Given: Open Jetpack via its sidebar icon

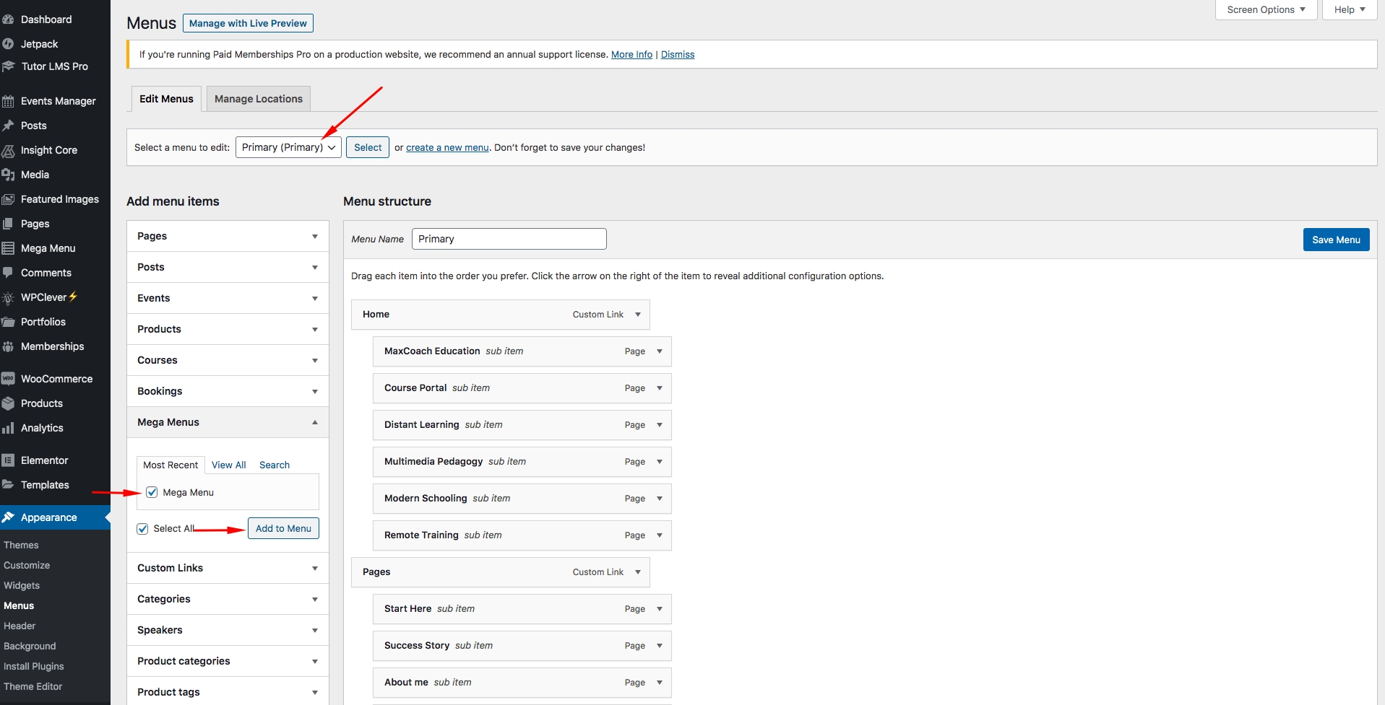Looking at the screenshot, I should click(x=9, y=44).
